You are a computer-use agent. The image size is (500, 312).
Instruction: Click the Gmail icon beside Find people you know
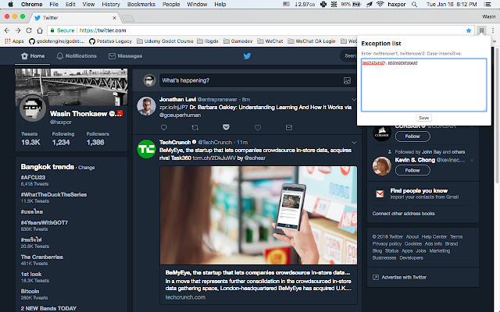pyautogui.click(x=380, y=193)
